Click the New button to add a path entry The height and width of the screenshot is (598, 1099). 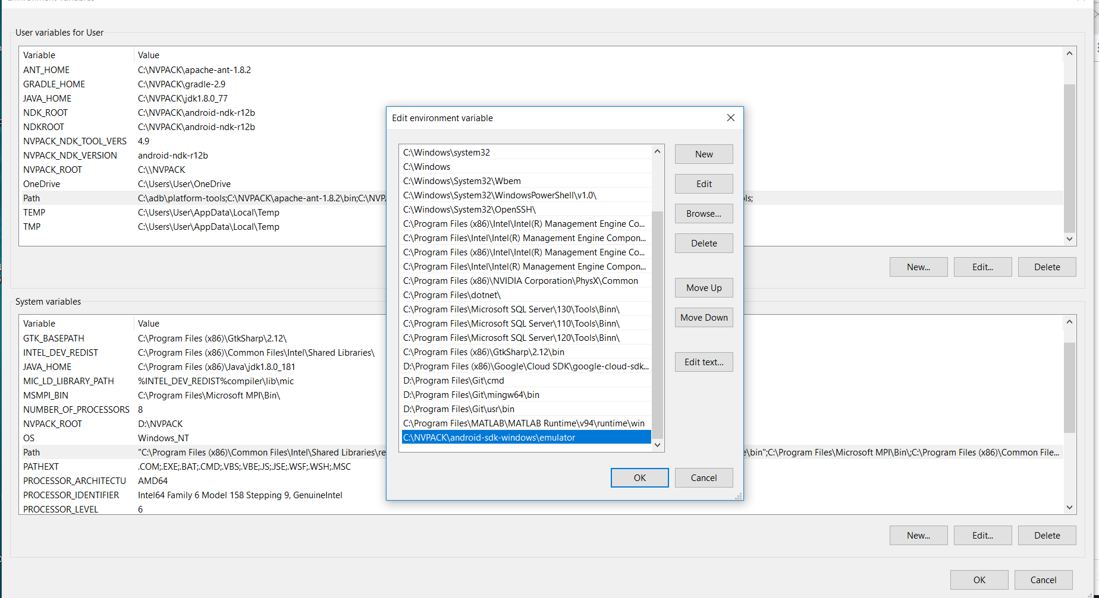[x=704, y=154]
